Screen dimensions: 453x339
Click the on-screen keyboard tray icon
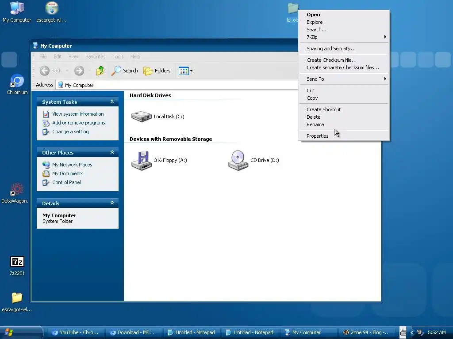[x=403, y=333]
